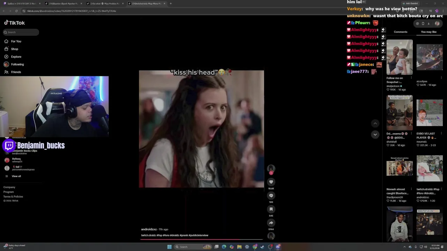Open the recommended twitch:drxidz video thumbnail

click(430, 168)
